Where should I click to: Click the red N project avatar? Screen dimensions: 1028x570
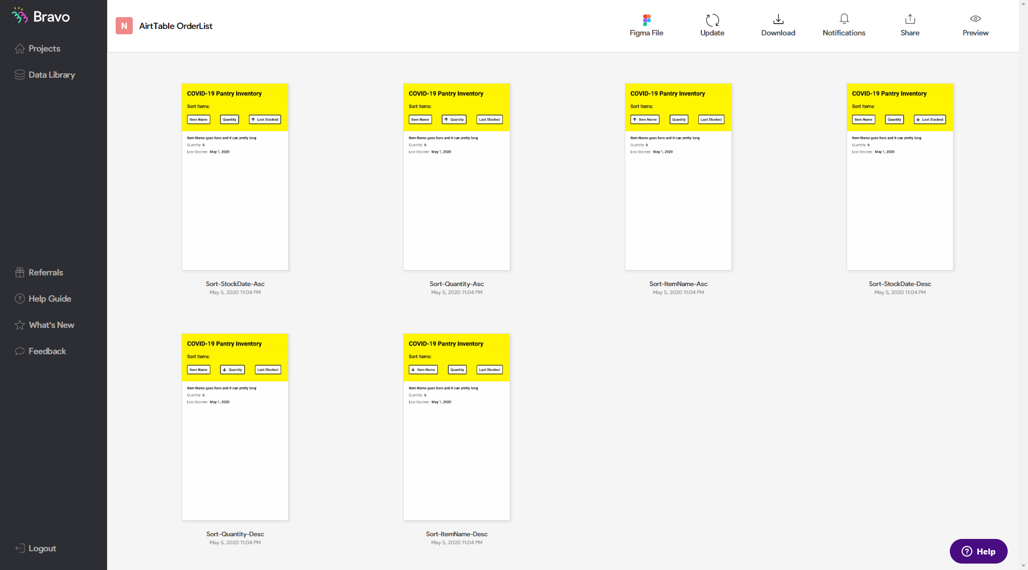pyautogui.click(x=124, y=26)
